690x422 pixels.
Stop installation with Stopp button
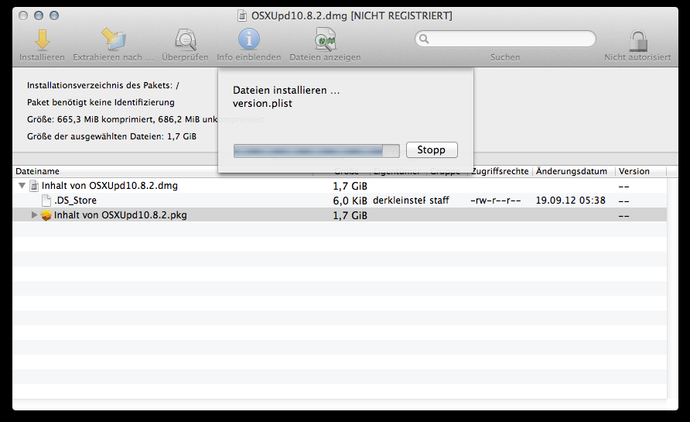pyautogui.click(x=432, y=149)
